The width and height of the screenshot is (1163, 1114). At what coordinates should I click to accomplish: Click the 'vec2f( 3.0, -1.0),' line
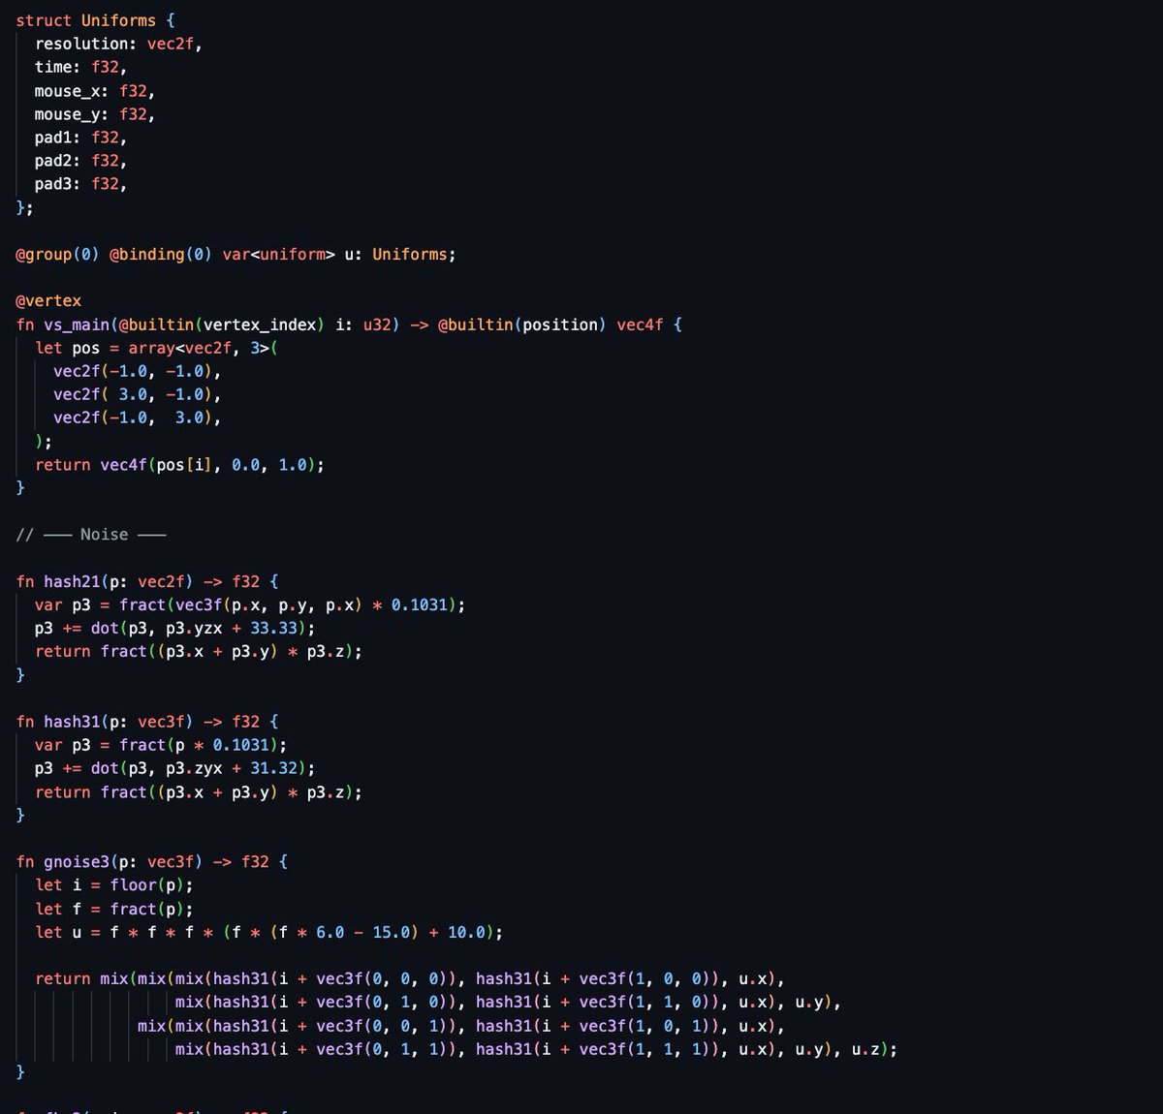(137, 394)
